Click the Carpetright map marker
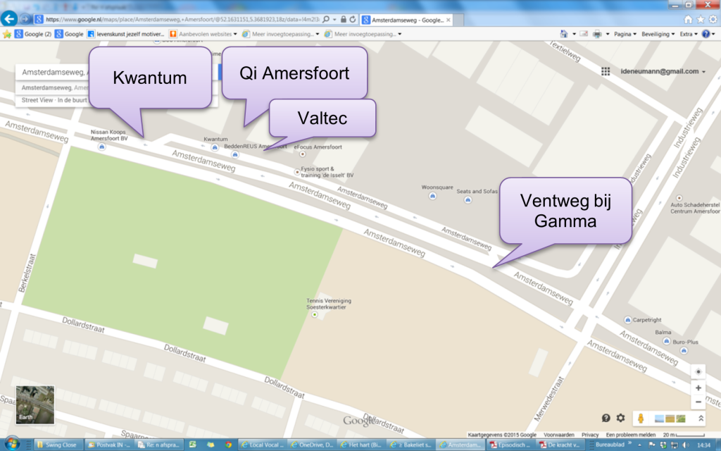 tap(627, 320)
